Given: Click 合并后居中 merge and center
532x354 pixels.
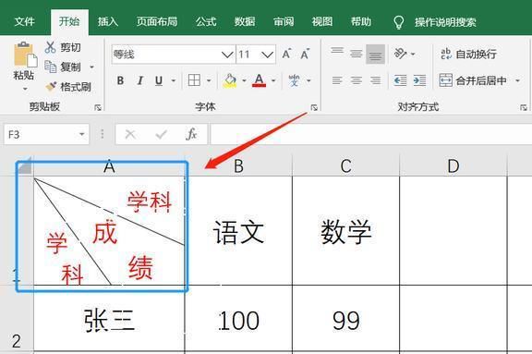Looking at the screenshot, I should (473, 80).
